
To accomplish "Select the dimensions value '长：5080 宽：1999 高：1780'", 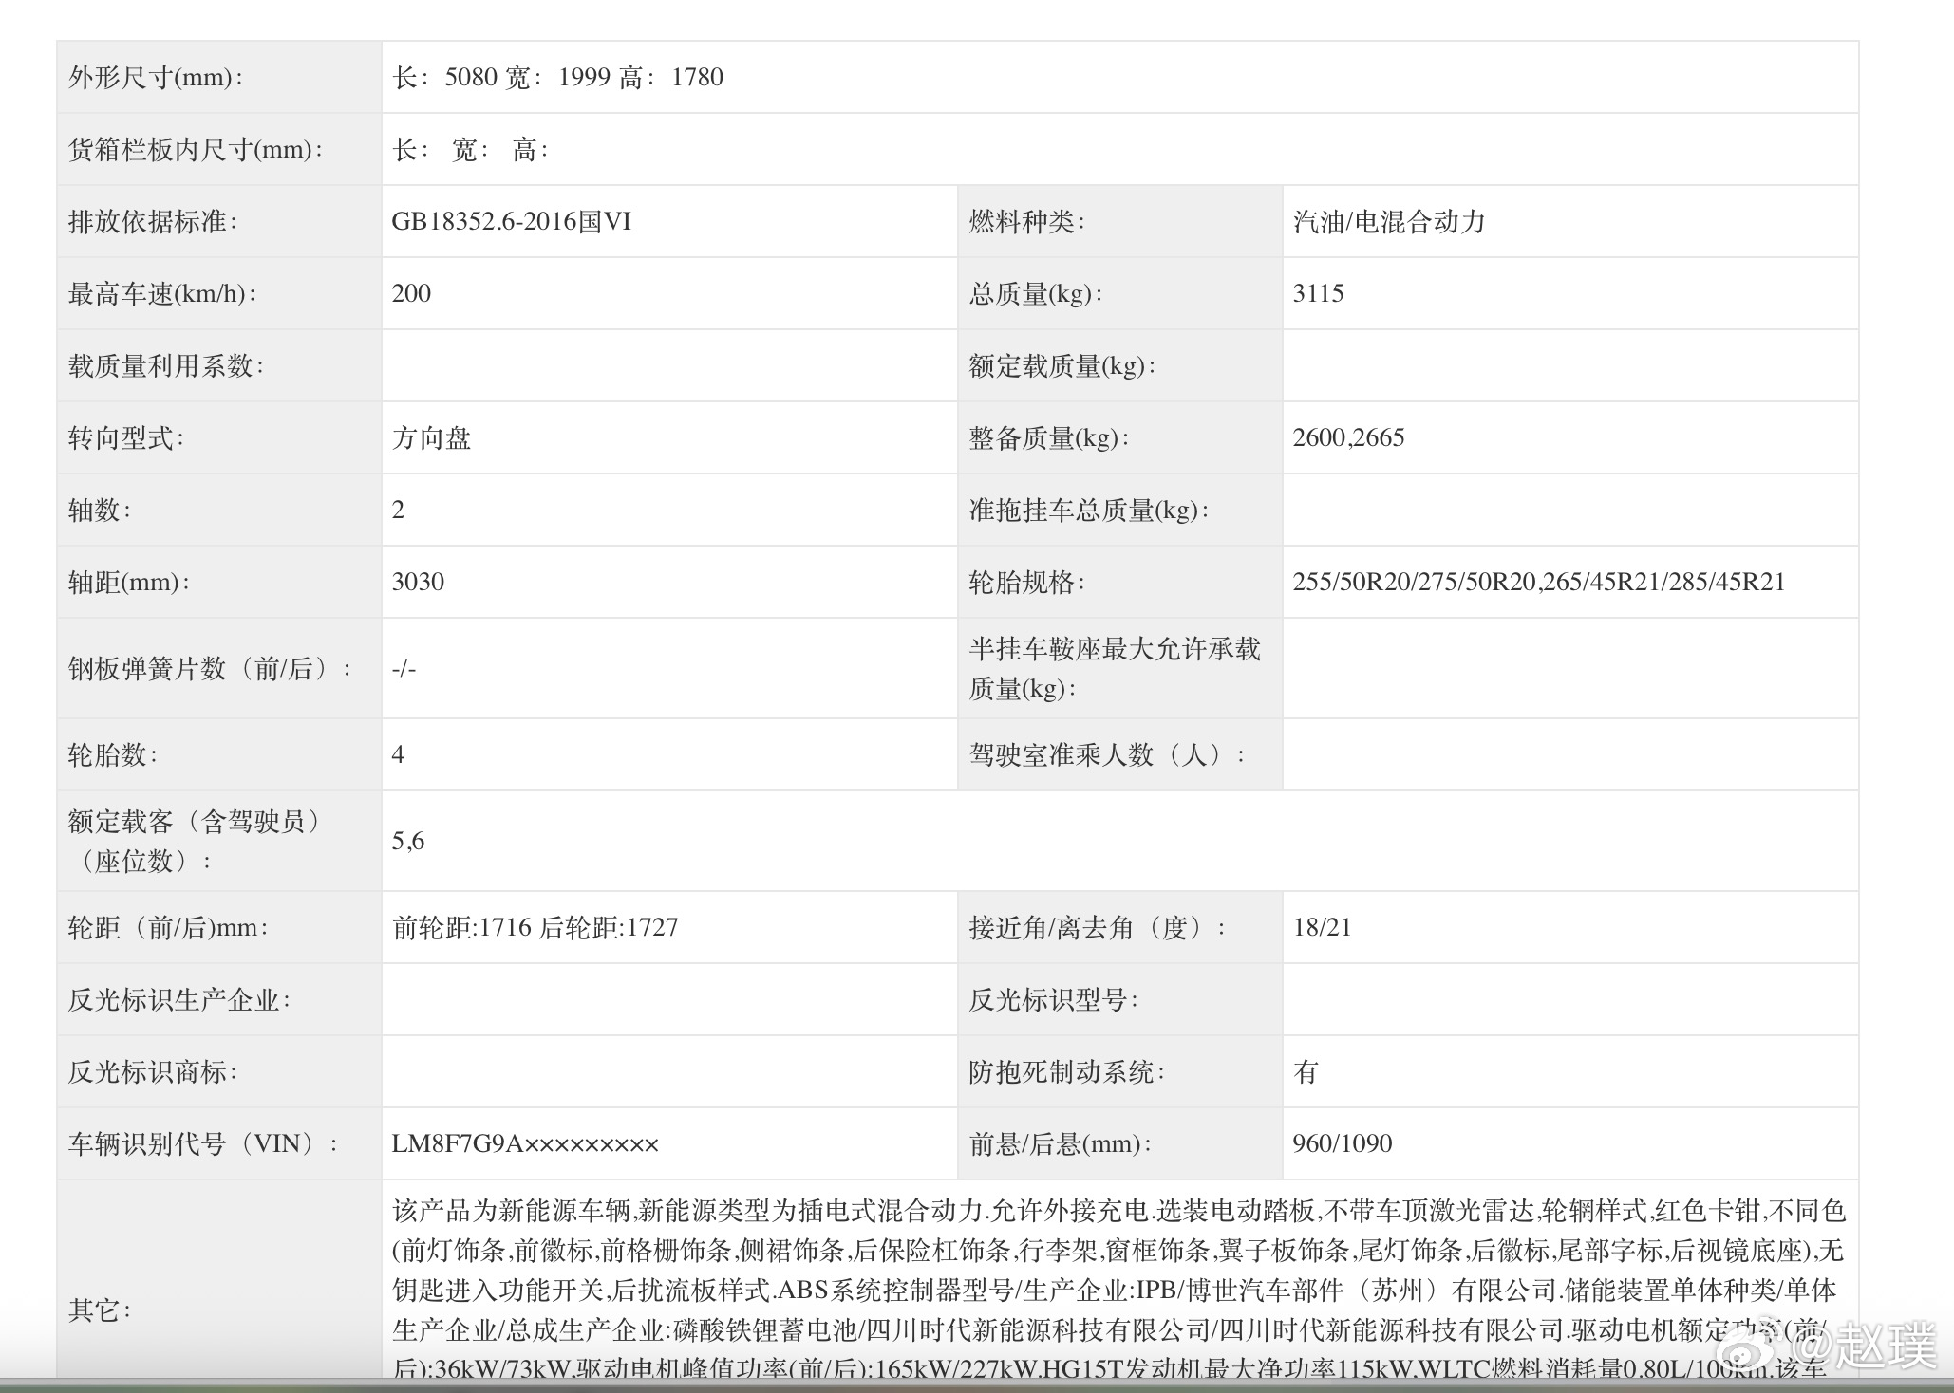I will point(557,77).
